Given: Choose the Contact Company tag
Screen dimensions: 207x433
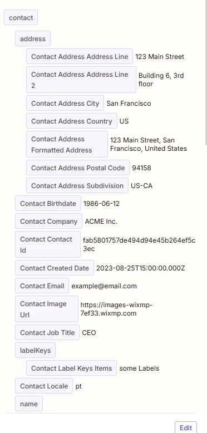Looking at the screenshot, I should coord(48,221).
